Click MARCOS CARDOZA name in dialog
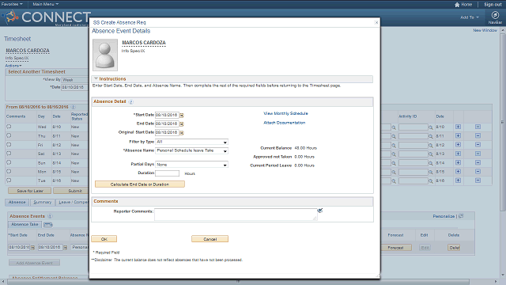Viewport: 506px width, 285px height. tap(144, 43)
